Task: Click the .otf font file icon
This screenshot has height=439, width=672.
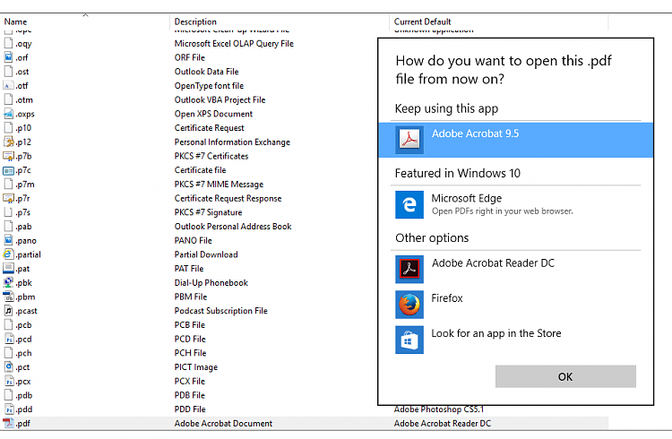Action: (8, 86)
